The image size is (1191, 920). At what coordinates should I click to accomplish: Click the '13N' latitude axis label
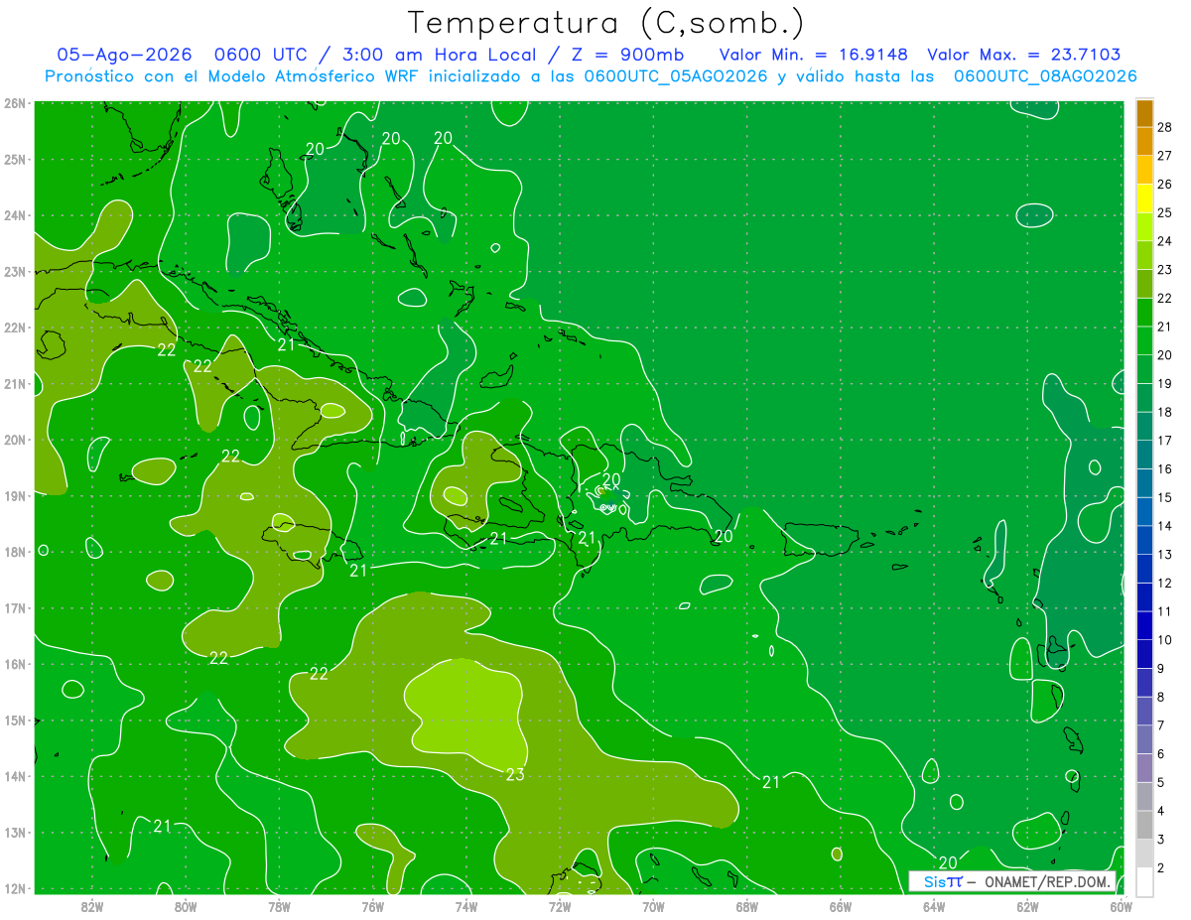coord(14,833)
